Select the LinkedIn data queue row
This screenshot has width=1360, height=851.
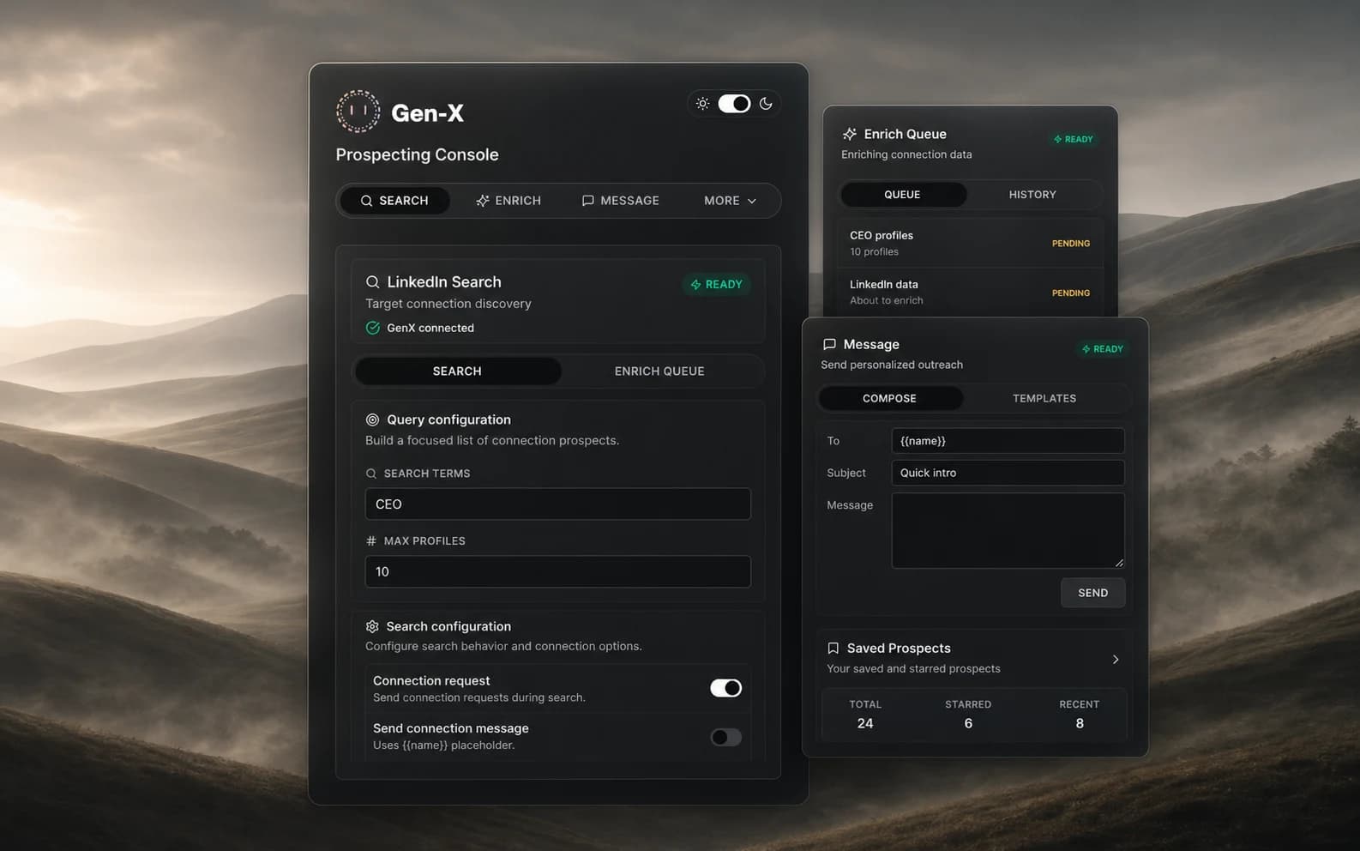pos(969,292)
